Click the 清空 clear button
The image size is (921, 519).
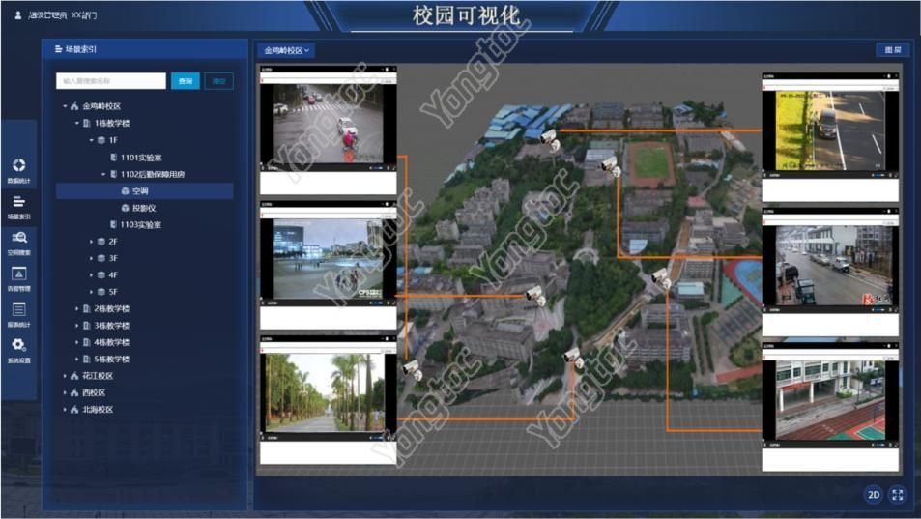click(219, 81)
